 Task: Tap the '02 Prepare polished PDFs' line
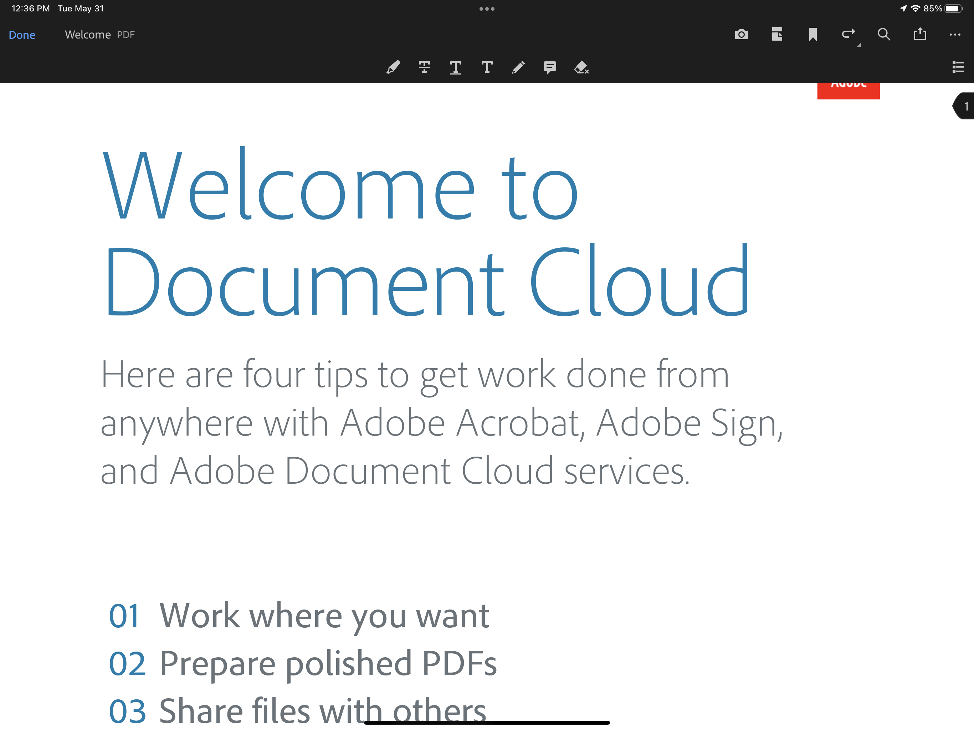coord(303,664)
